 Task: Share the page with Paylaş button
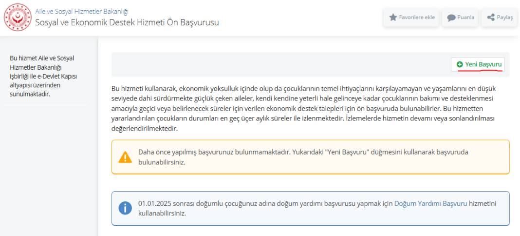tap(500, 17)
